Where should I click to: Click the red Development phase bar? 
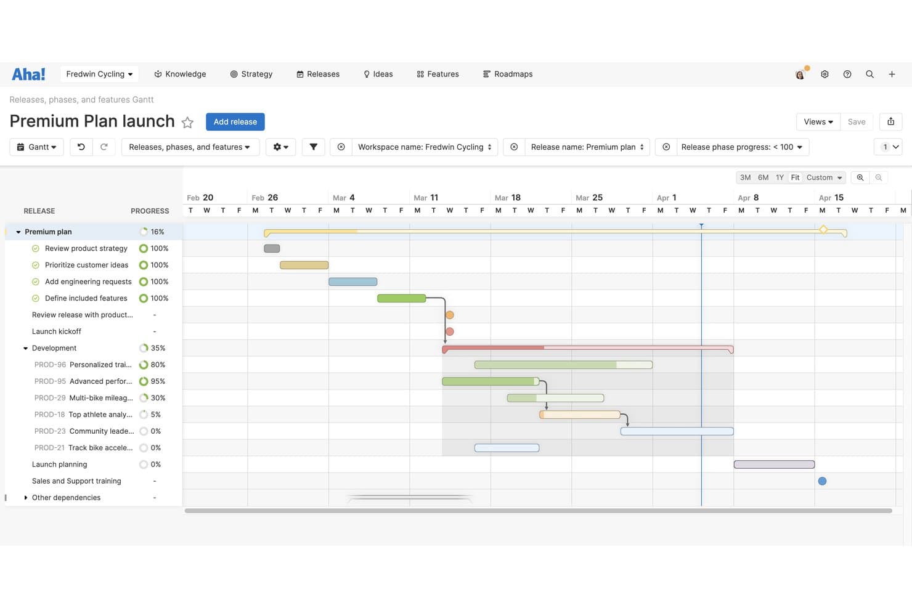(x=588, y=349)
